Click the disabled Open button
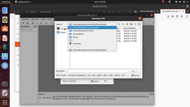 135,71
